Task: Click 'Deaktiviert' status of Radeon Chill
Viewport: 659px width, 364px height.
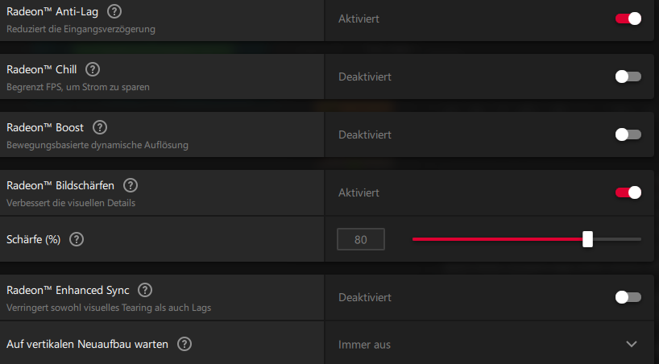Action: [365, 77]
